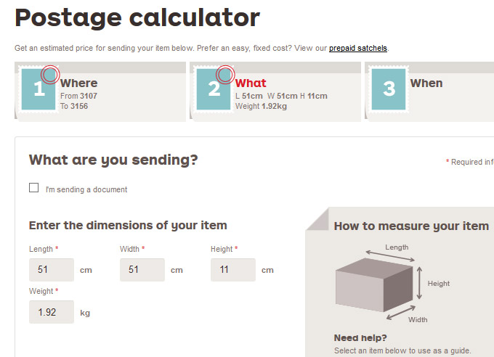
Task: Click into the Width input field
Action: pos(142,270)
